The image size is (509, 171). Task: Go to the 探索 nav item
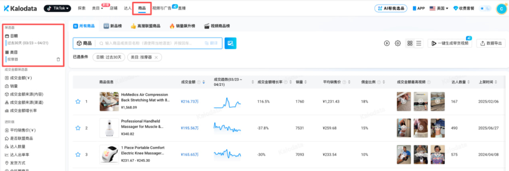tap(81, 8)
